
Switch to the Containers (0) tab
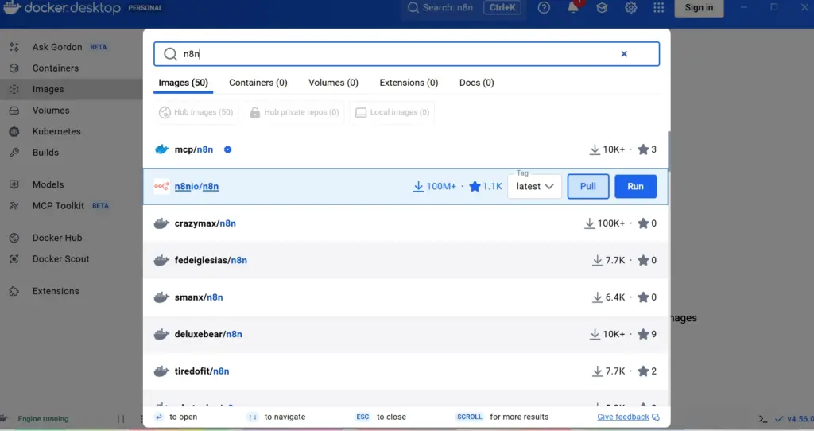(258, 83)
